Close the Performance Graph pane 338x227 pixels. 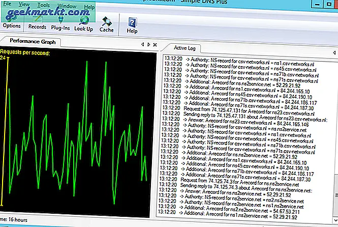pyautogui.click(x=155, y=45)
